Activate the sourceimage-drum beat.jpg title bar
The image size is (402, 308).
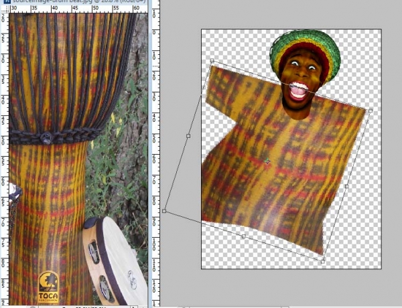(74, 2)
